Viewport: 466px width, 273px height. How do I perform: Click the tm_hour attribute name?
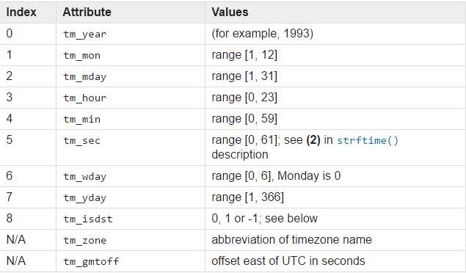pyautogui.click(x=84, y=98)
